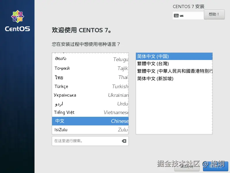The width and height of the screenshot is (230, 173).
Task: Select the 简体中文 (中国) locale
Action: pos(172,57)
